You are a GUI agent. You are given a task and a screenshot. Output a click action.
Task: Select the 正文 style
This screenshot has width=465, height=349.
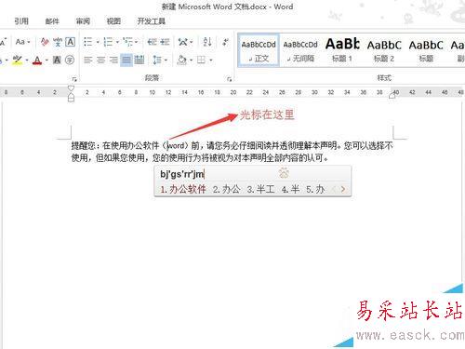pos(259,50)
